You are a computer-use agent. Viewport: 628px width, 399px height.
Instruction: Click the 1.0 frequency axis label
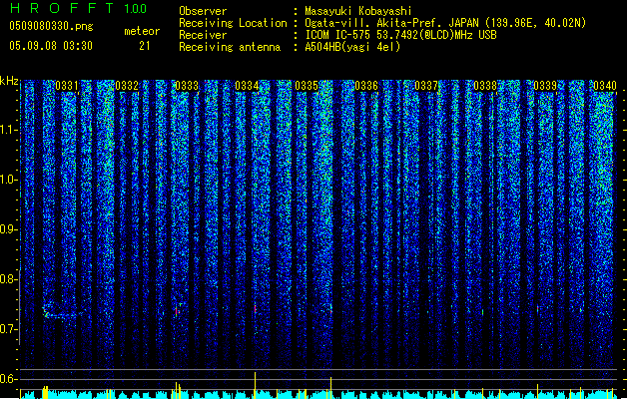click(9, 180)
